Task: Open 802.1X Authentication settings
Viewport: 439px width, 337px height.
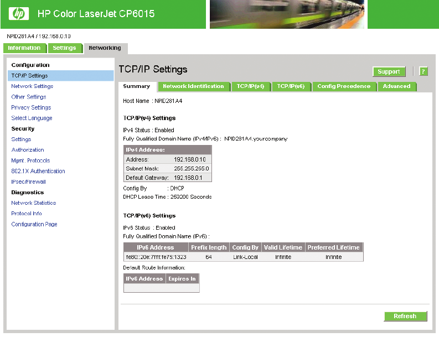Action: point(38,171)
